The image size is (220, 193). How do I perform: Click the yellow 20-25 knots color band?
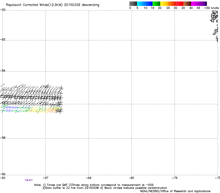tap(164, 4)
